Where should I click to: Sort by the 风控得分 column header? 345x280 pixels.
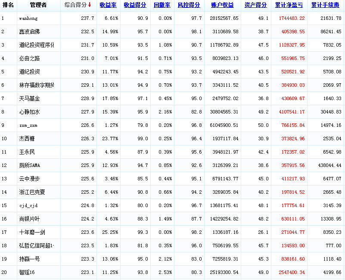point(189,5)
